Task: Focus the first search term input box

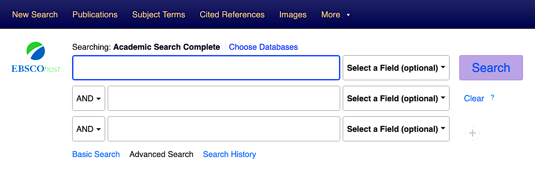Action: click(206, 68)
